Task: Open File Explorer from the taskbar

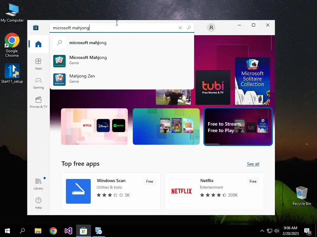Action: click(x=38, y=231)
